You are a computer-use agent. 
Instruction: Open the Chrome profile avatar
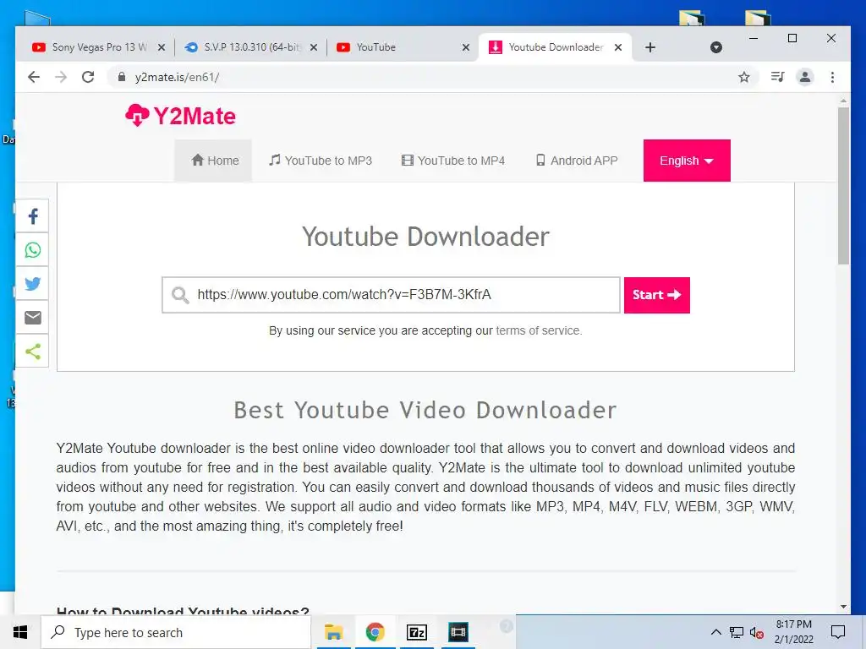805,77
